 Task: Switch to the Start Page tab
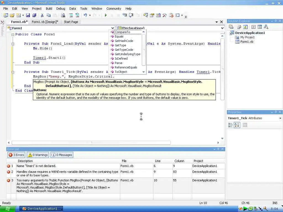click(71, 22)
